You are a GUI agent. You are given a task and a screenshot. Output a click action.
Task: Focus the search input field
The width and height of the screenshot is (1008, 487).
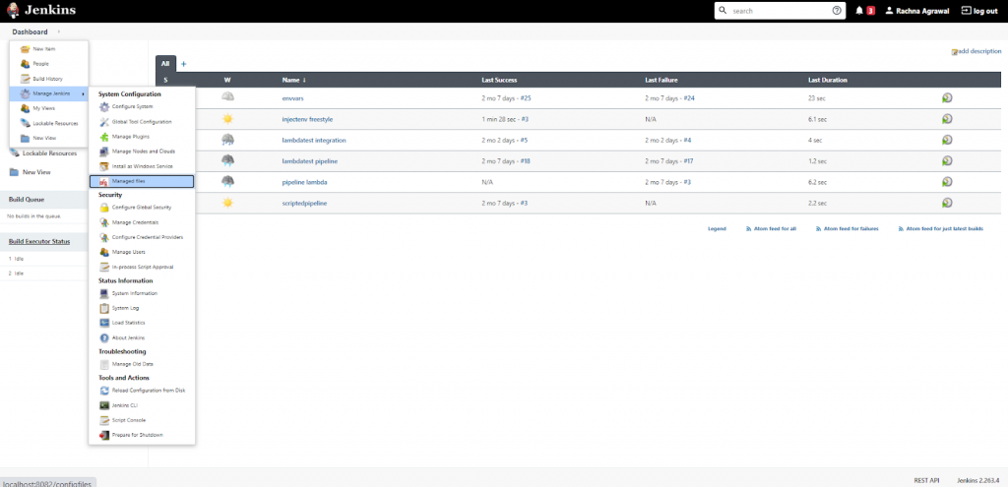(781, 11)
